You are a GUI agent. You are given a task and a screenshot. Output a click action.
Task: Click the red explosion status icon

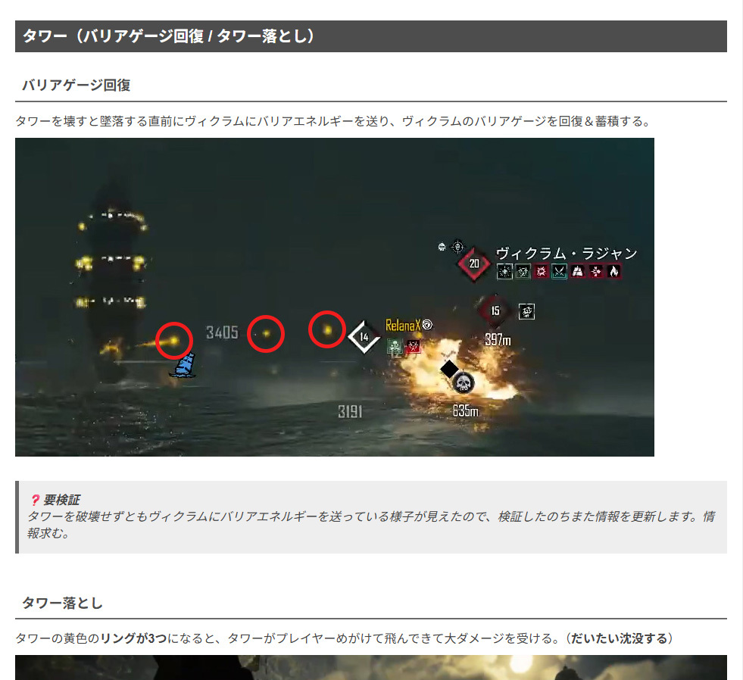[x=541, y=271]
